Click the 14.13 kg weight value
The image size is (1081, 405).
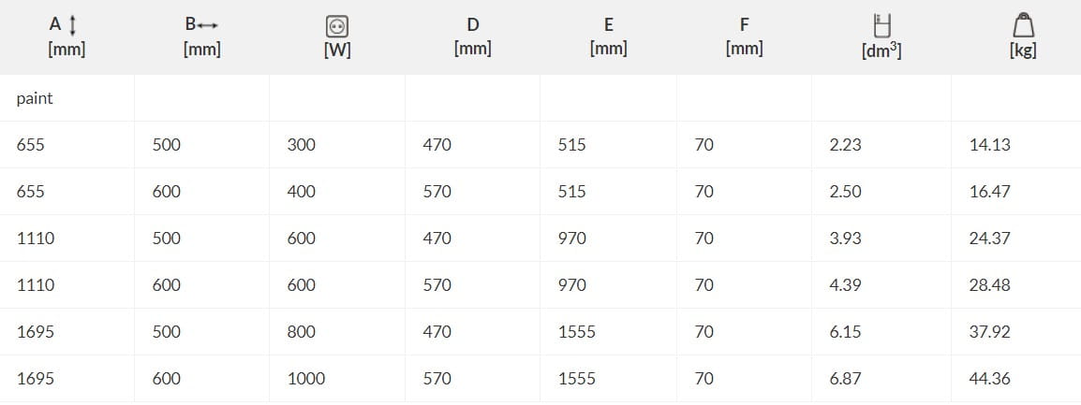(989, 145)
